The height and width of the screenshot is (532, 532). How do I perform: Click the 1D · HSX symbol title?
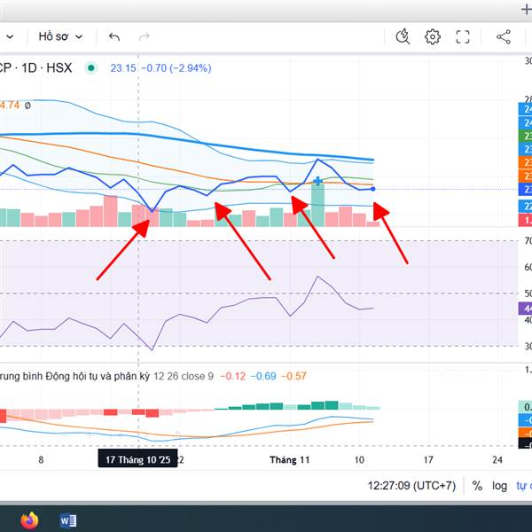pos(47,68)
